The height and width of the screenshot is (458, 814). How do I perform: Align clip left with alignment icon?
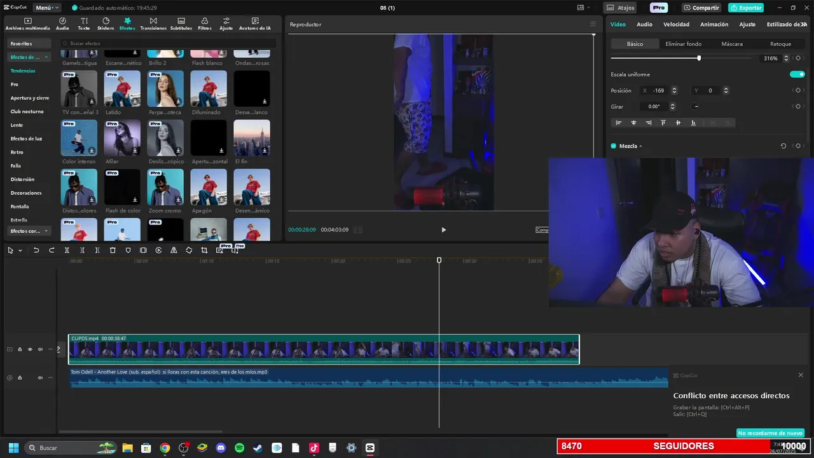point(618,123)
